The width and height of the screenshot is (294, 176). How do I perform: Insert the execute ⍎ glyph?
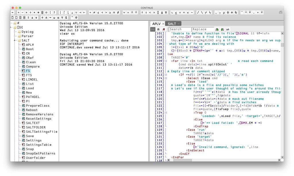pos(32,17)
